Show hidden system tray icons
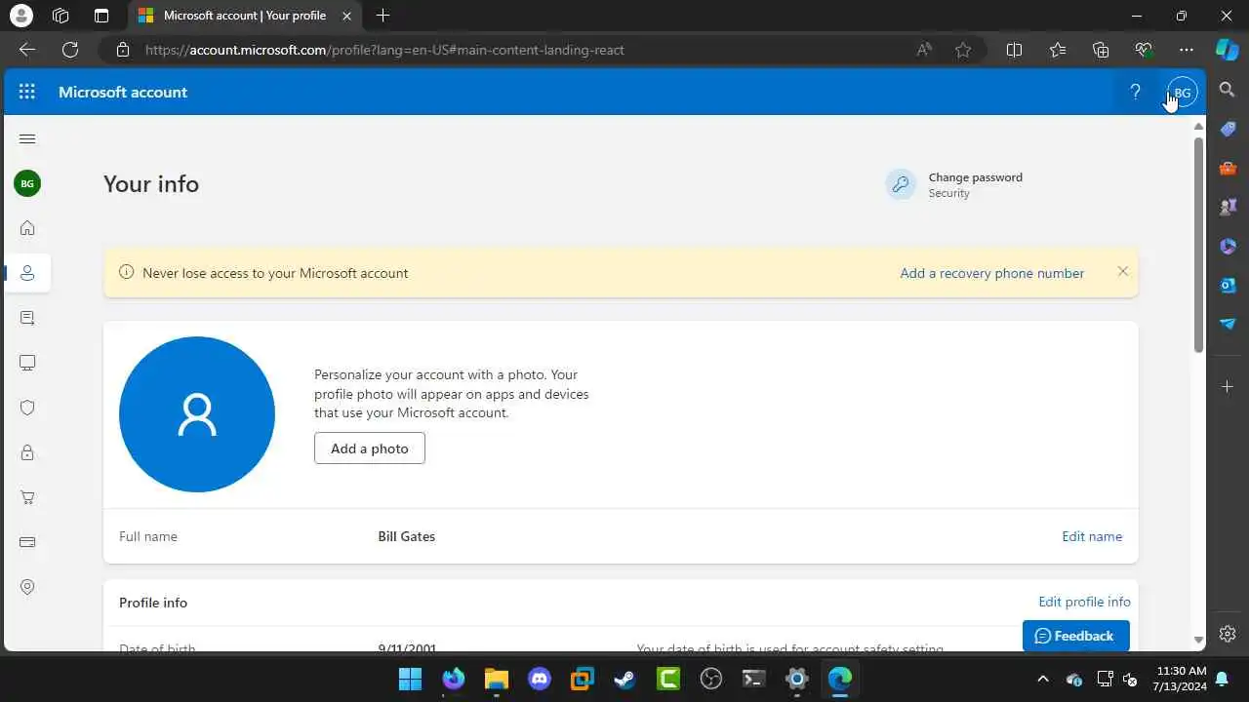 (1042, 679)
